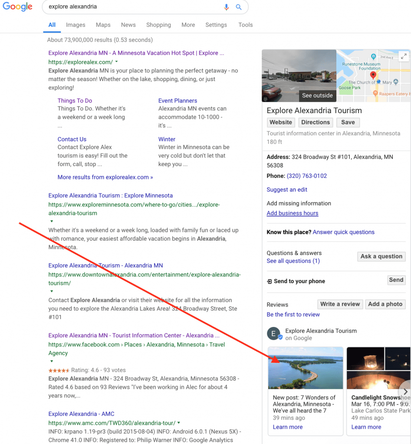Open Explore Alexandria MN Vacation Hot Spot result
411x444 pixels.
pyautogui.click(x=136, y=53)
